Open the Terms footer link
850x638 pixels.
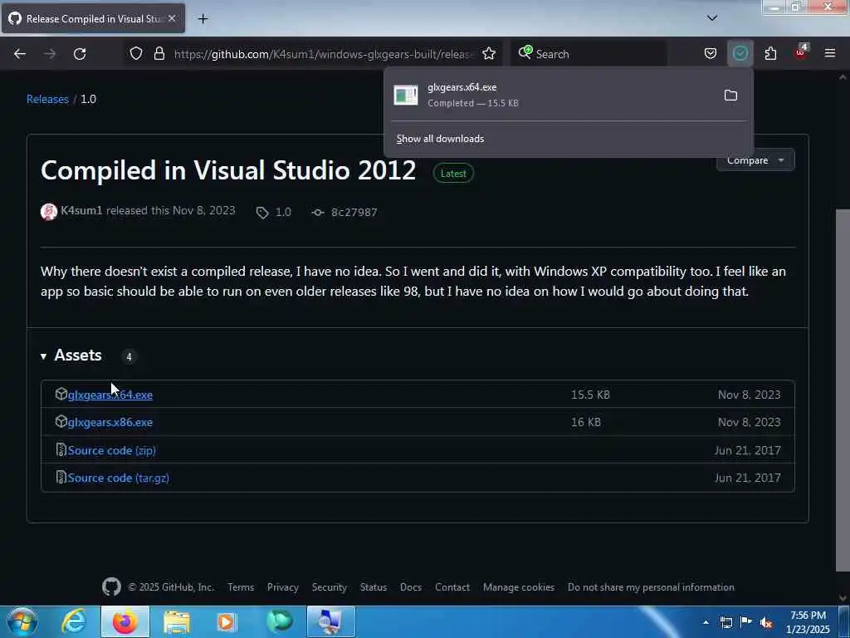click(241, 587)
